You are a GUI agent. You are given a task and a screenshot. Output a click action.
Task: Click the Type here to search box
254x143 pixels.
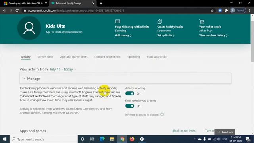click(x=44, y=139)
